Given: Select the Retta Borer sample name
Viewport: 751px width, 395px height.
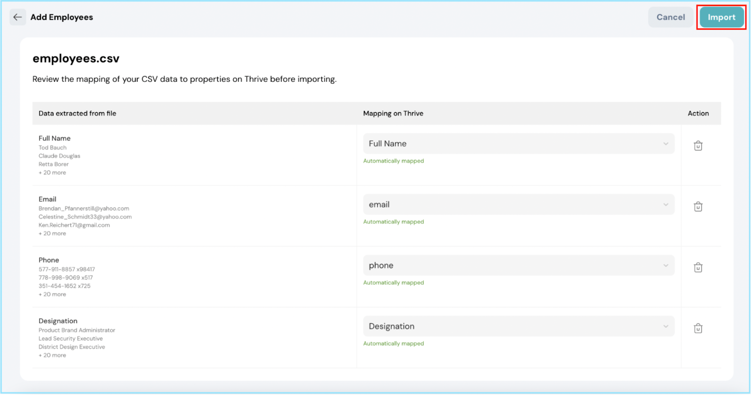Looking at the screenshot, I should pyautogui.click(x=54, y=164).
